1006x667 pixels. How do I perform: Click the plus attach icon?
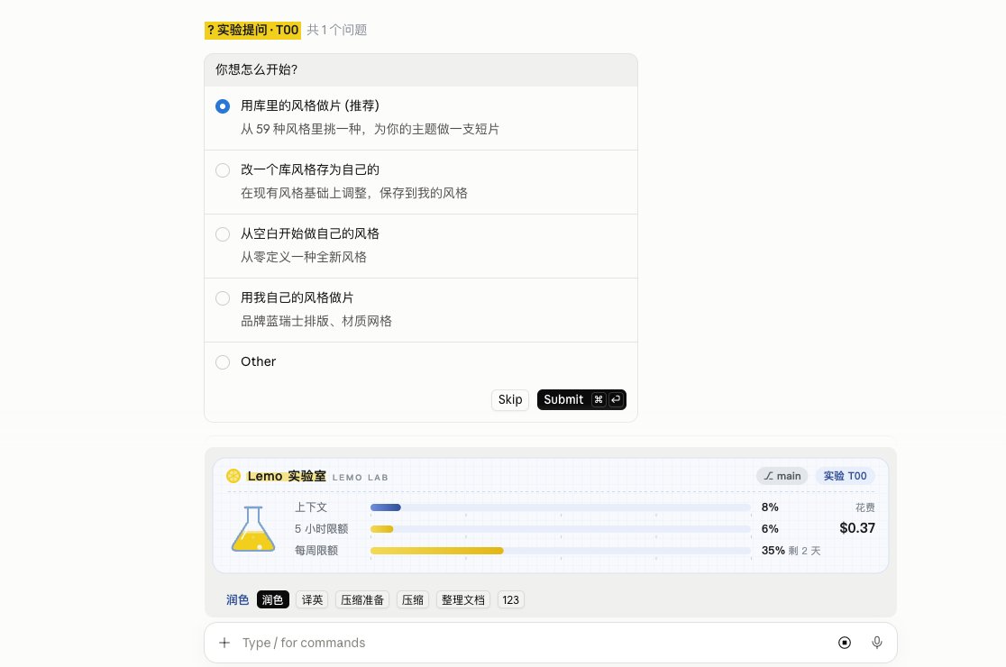click(224, 643)
